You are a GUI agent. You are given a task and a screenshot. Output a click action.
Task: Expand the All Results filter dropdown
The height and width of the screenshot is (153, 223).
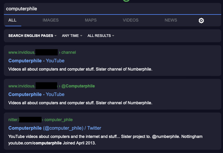(x=101, y=36)
